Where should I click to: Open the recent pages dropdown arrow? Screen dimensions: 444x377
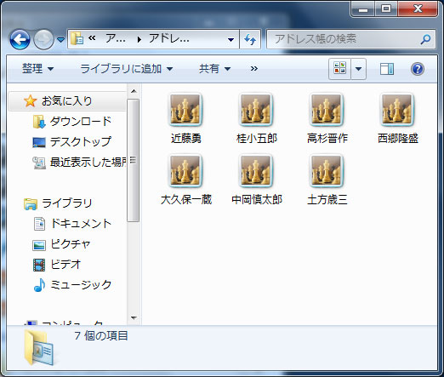point(60,40)
